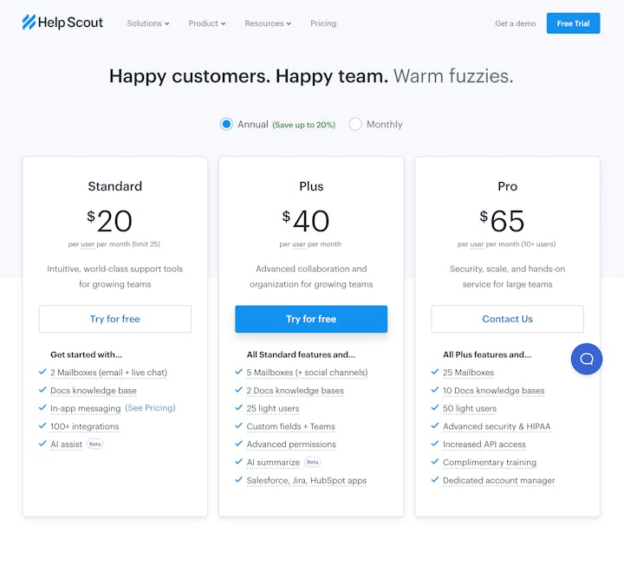
Task: Click checkmark beside Custom fields + Teams
Action: [239, 426]
